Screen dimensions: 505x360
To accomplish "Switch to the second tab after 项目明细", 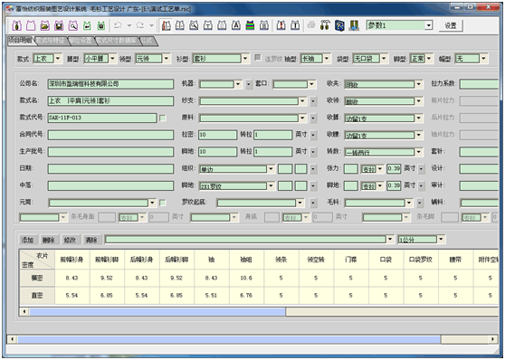I will tap(81, 41).
